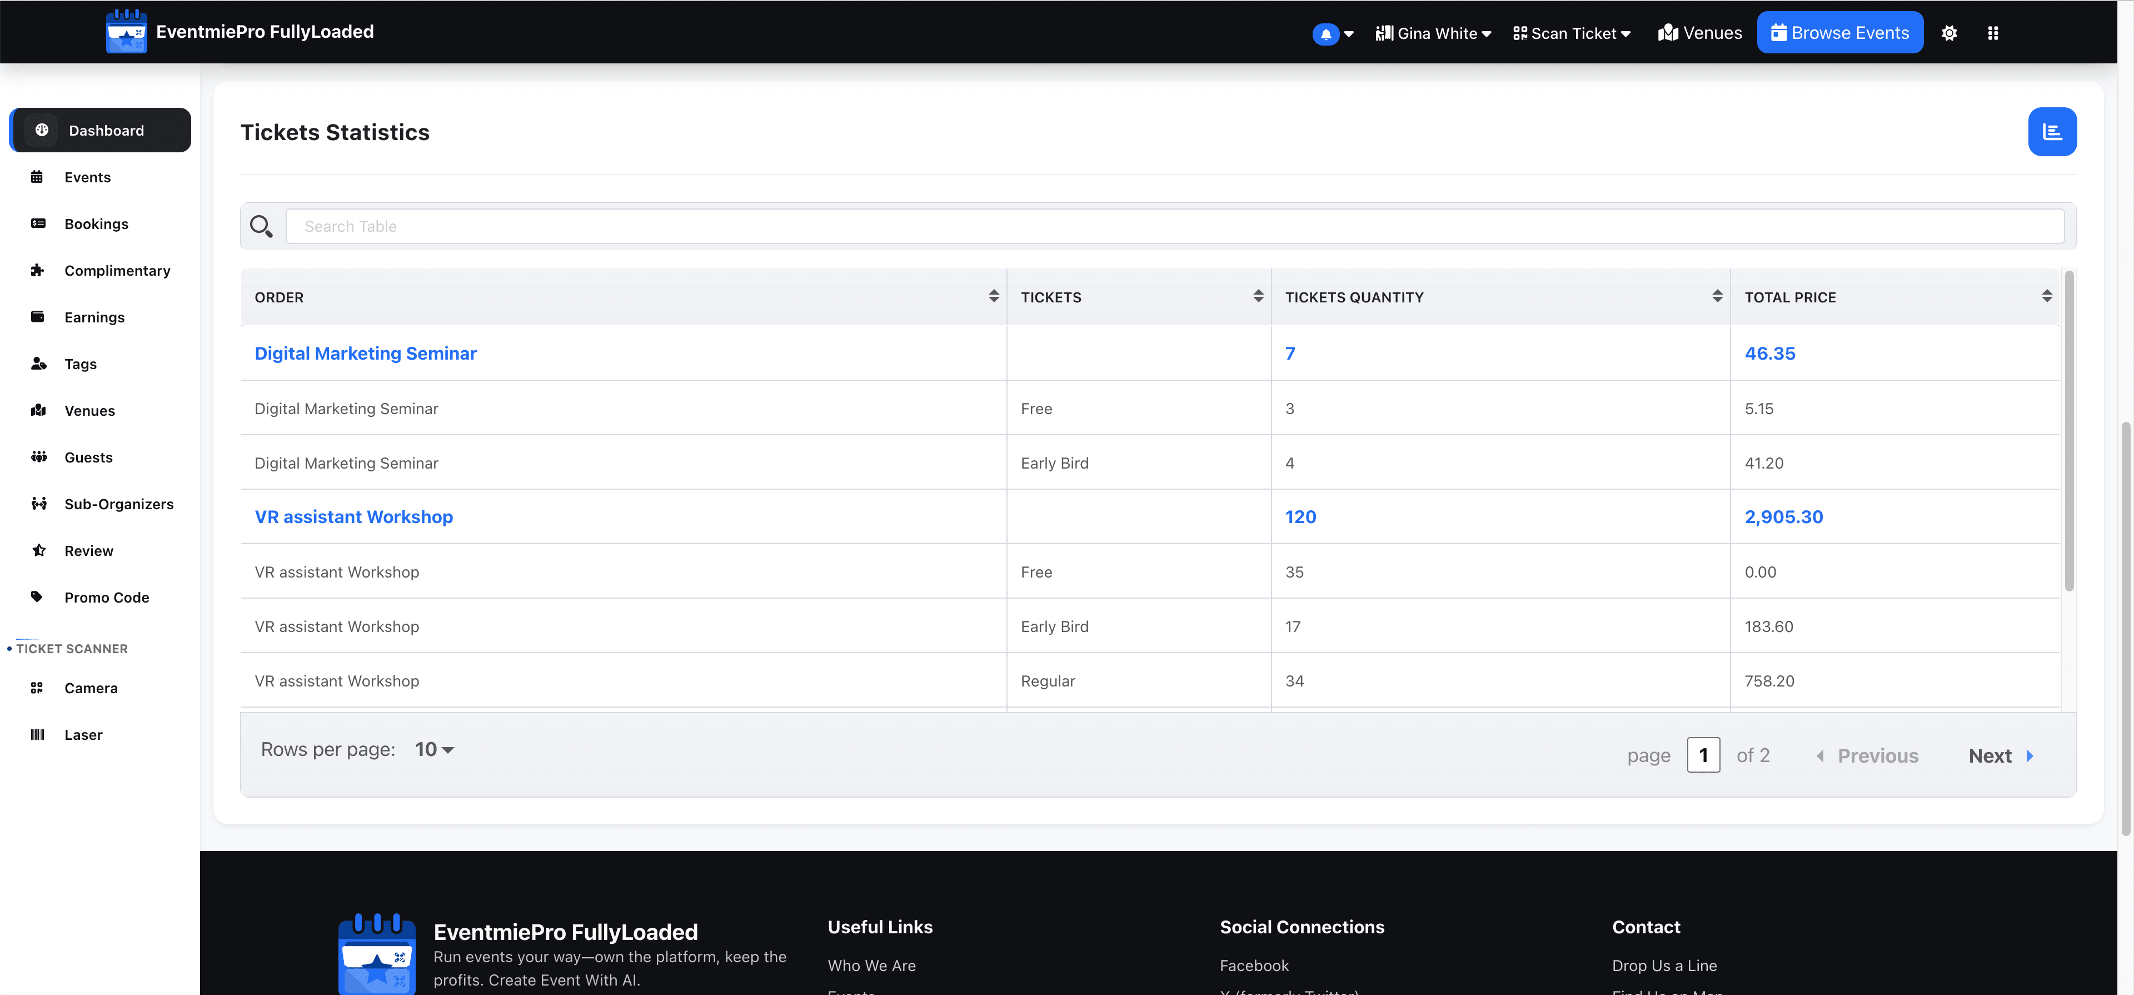Open Earnings in the sidebar

pyautogui.click(x=94, y=317)
